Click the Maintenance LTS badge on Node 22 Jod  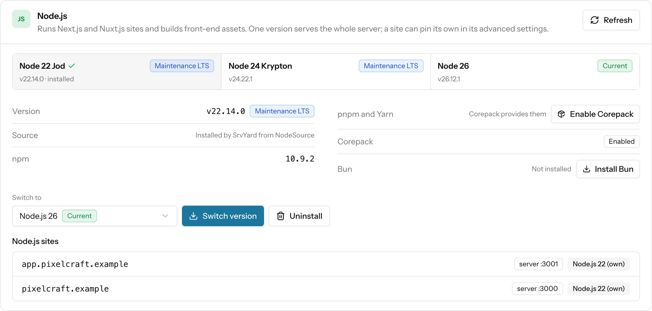click(x=182, y=66)
